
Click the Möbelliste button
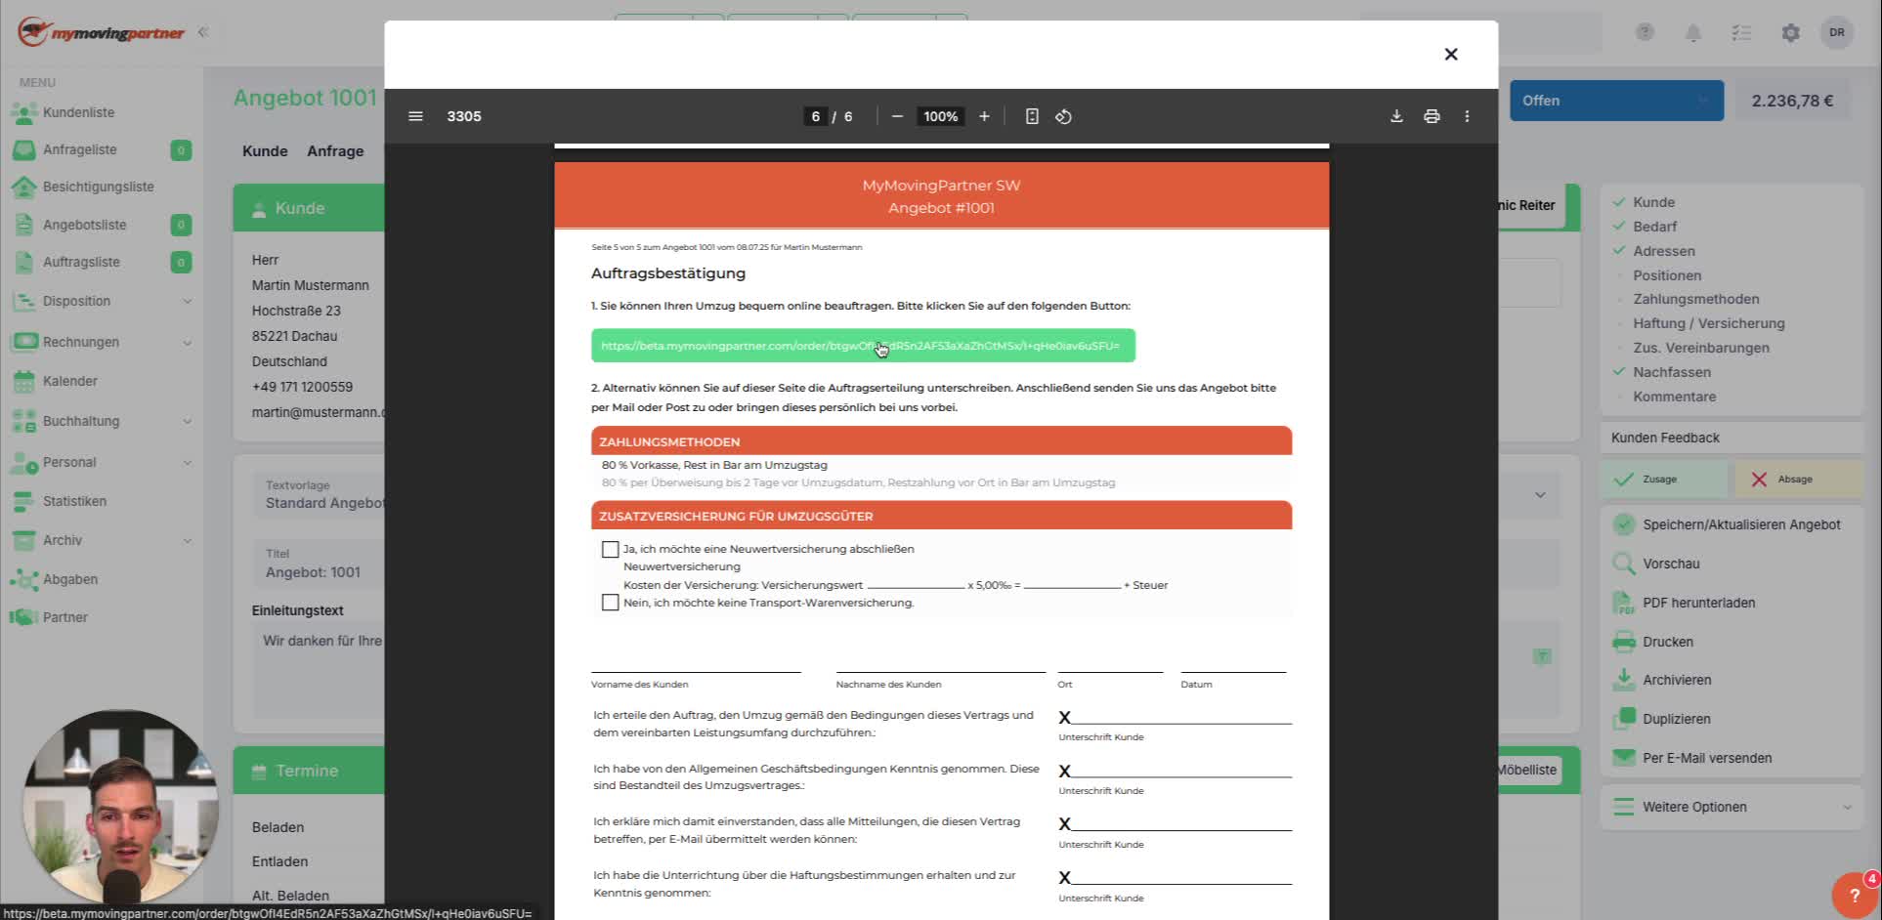(1528, 770)
